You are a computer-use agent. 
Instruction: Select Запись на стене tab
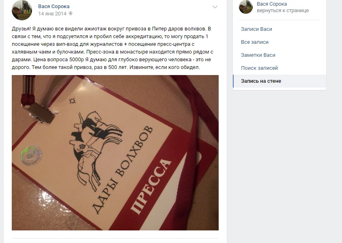[280, 81]
